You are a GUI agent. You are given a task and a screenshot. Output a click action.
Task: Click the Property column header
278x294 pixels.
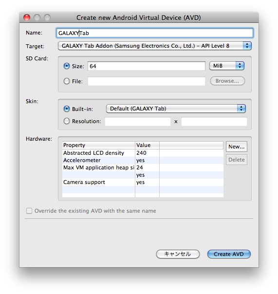pyautogui.click(x=98, y=145)
